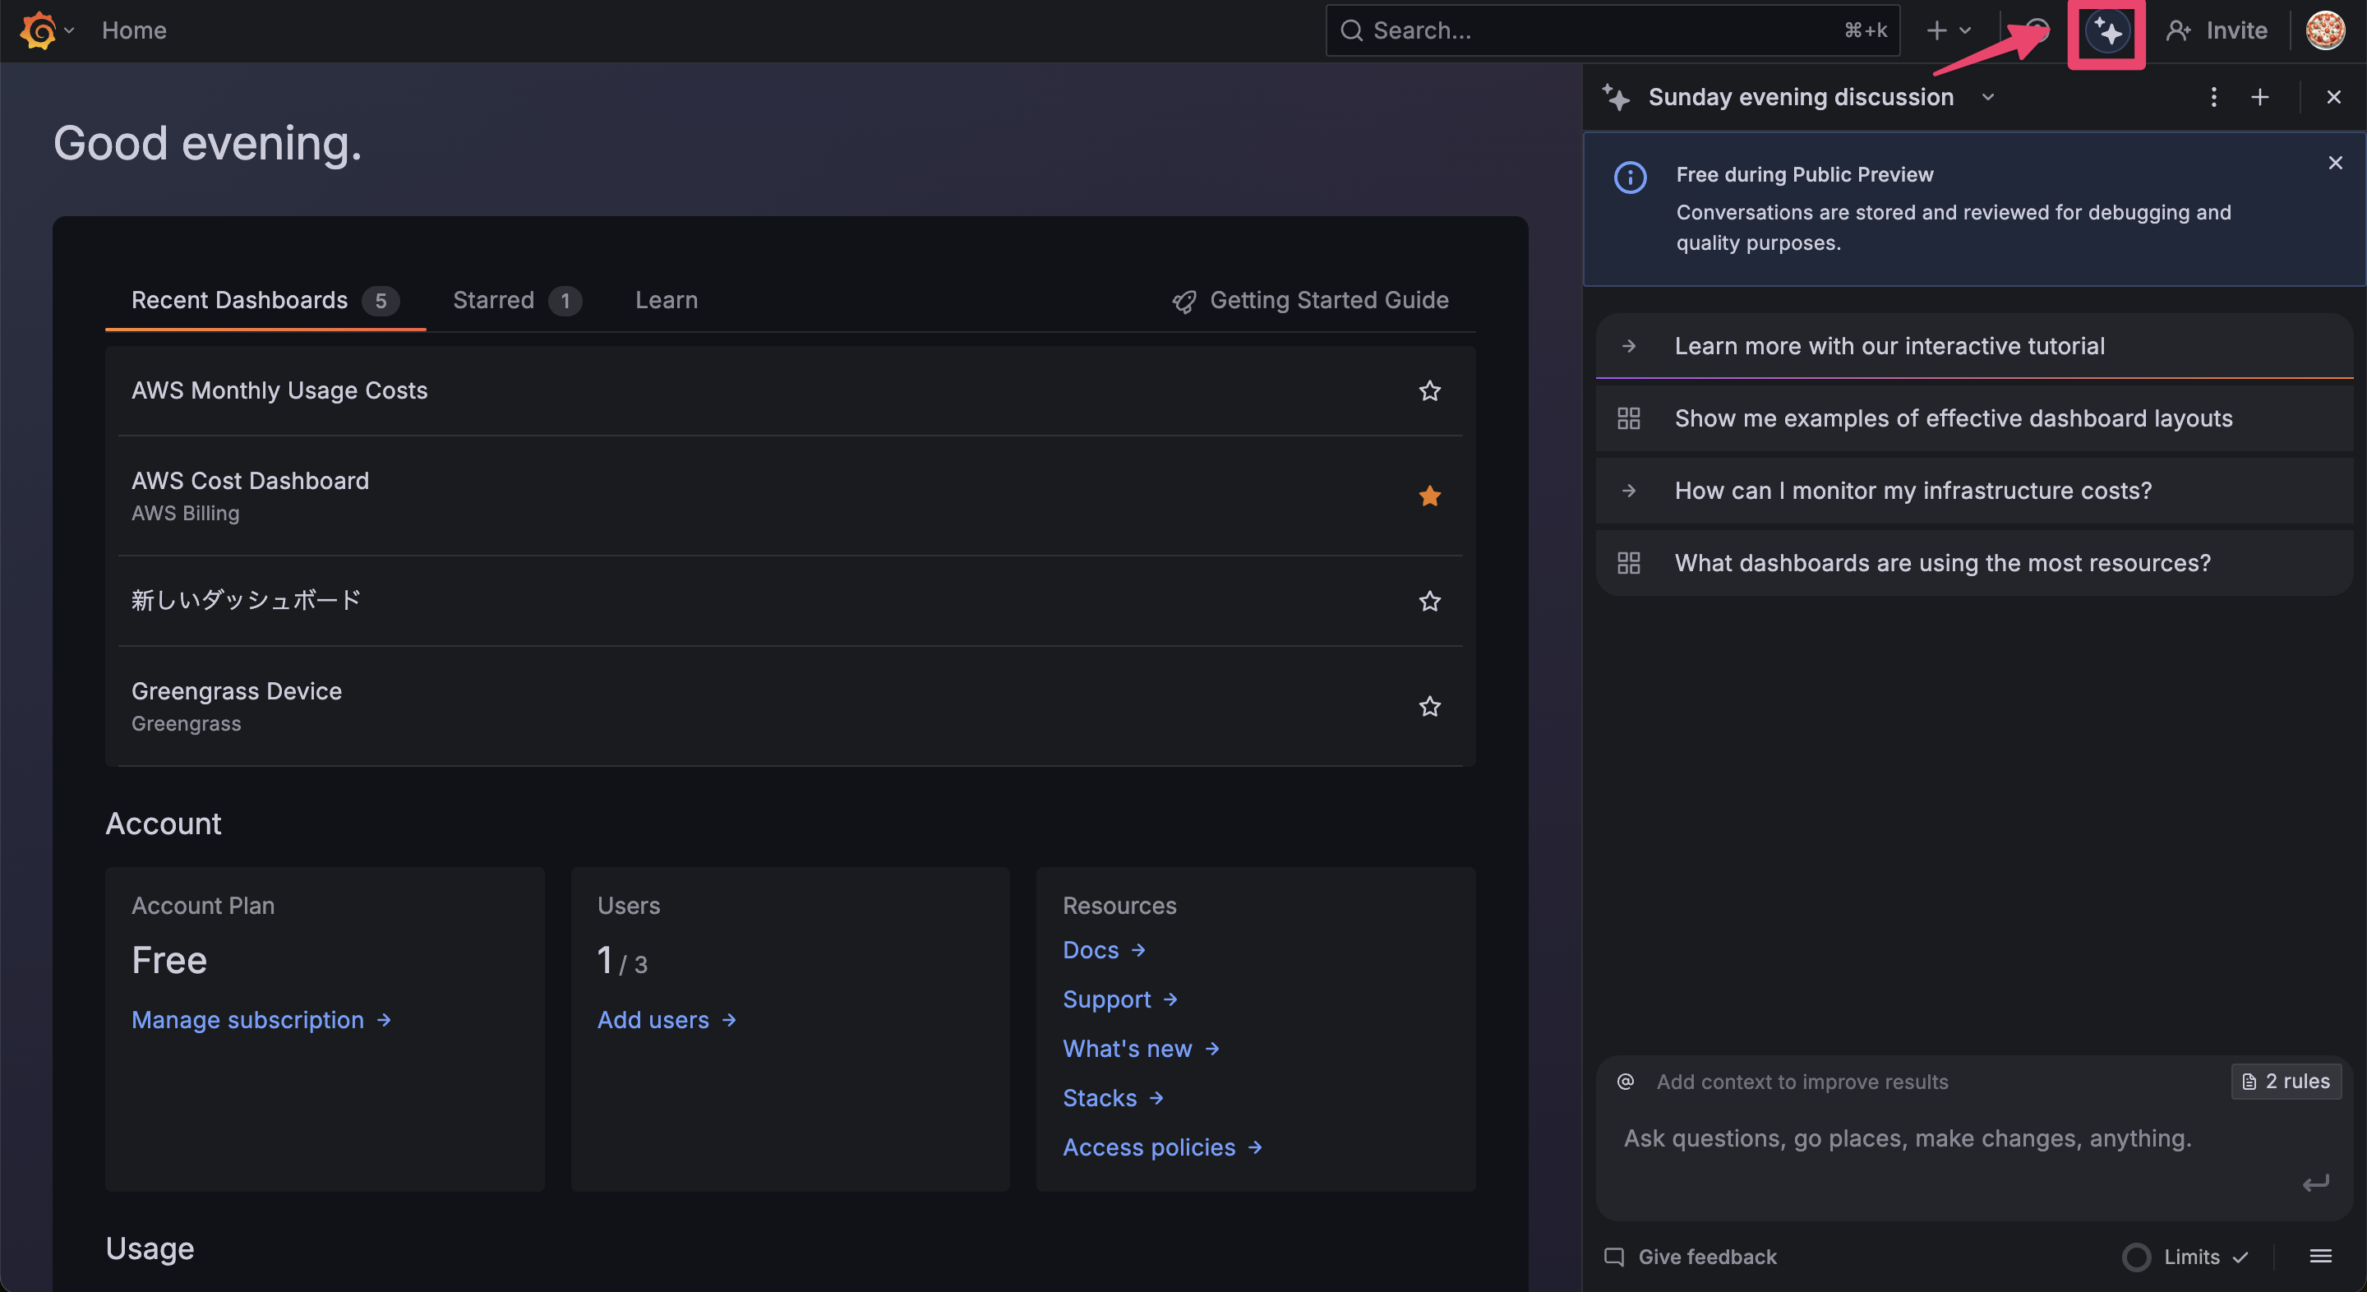2367x1292 pixels.
Task: Expand the Sunday evening discussion dropdown
Action: (x=1987, y=96)
